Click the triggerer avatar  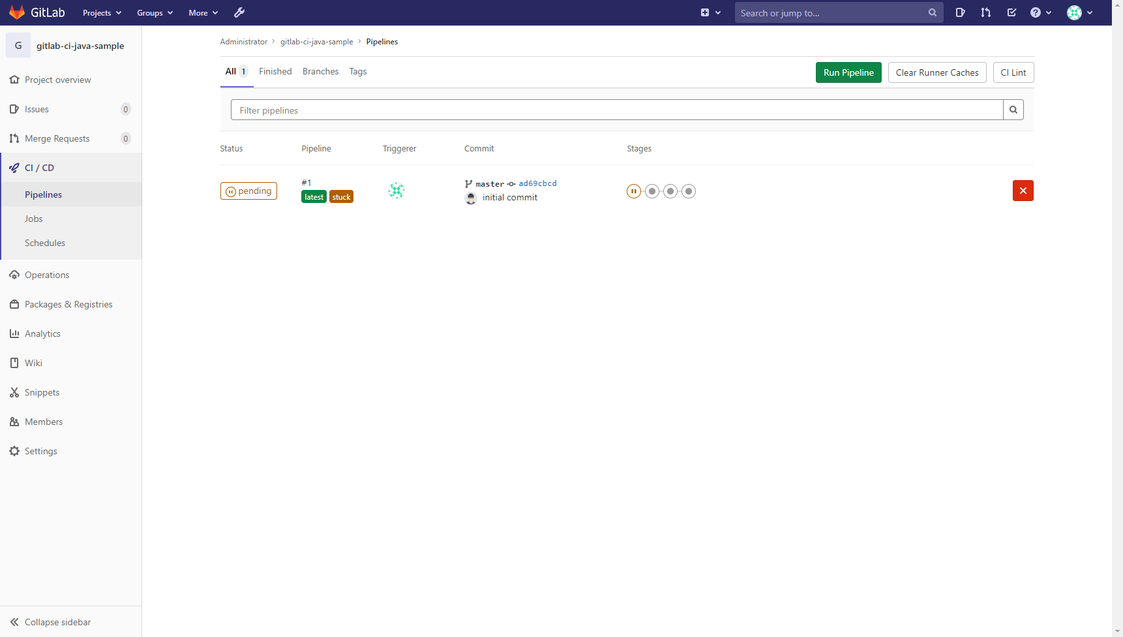(397, 191)
